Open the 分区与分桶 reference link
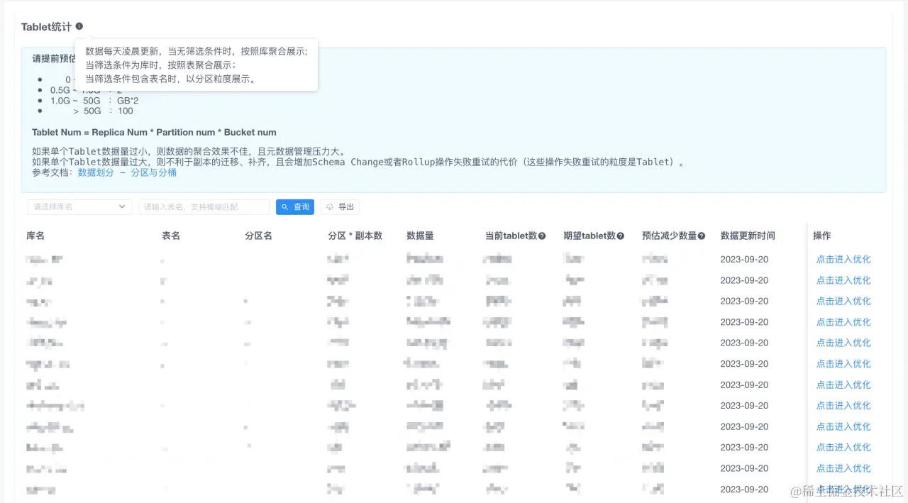Viewport: 908px width, 503px height. point(153,172)
